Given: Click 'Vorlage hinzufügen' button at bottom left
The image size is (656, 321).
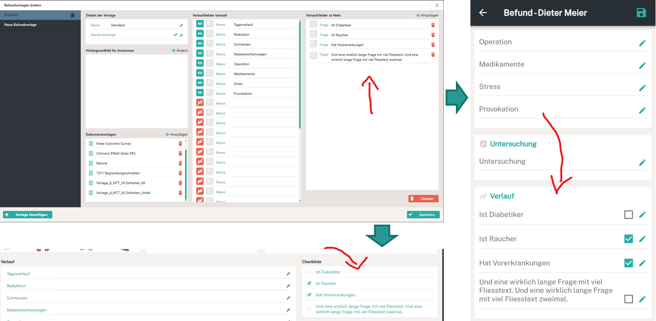Looking at the screenshot, I should coord(28,215).
